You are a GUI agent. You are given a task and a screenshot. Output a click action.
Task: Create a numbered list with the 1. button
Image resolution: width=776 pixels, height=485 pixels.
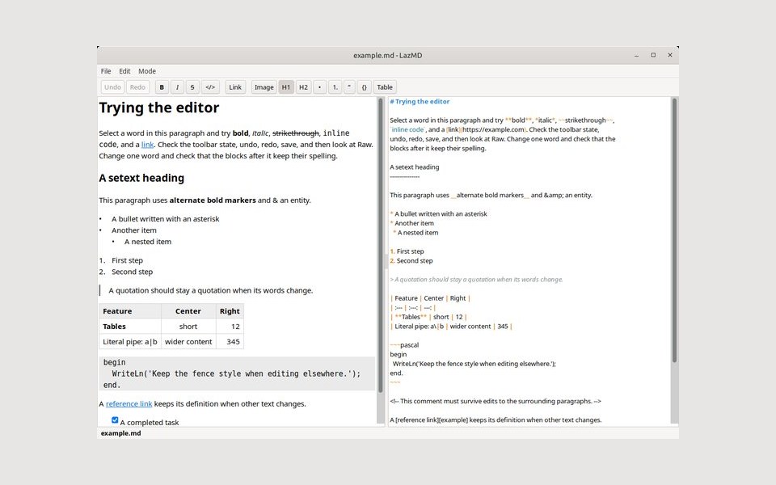coord(335,87)
